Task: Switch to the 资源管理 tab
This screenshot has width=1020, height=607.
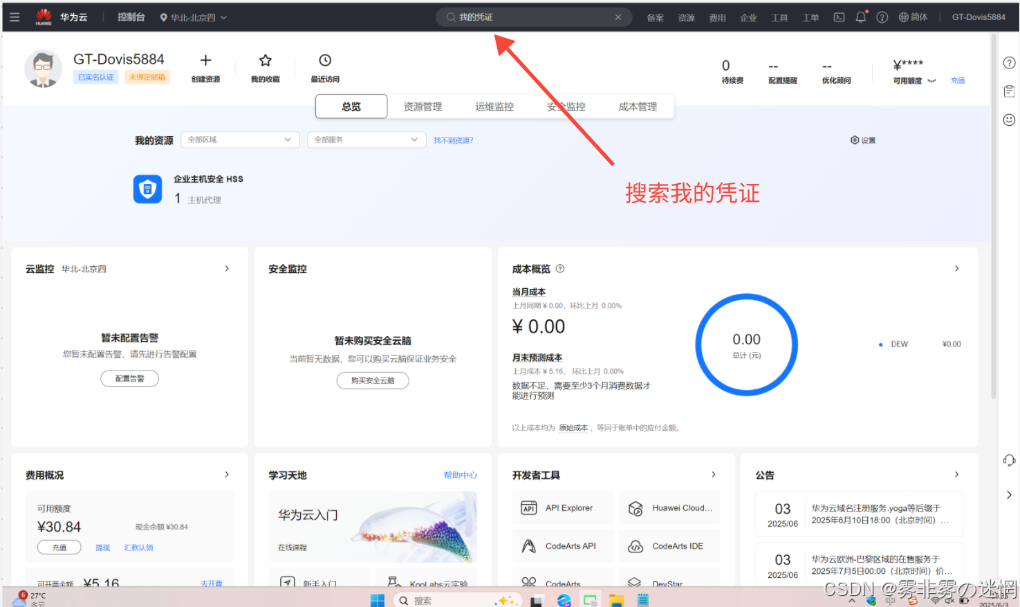Action: [423, 106]
